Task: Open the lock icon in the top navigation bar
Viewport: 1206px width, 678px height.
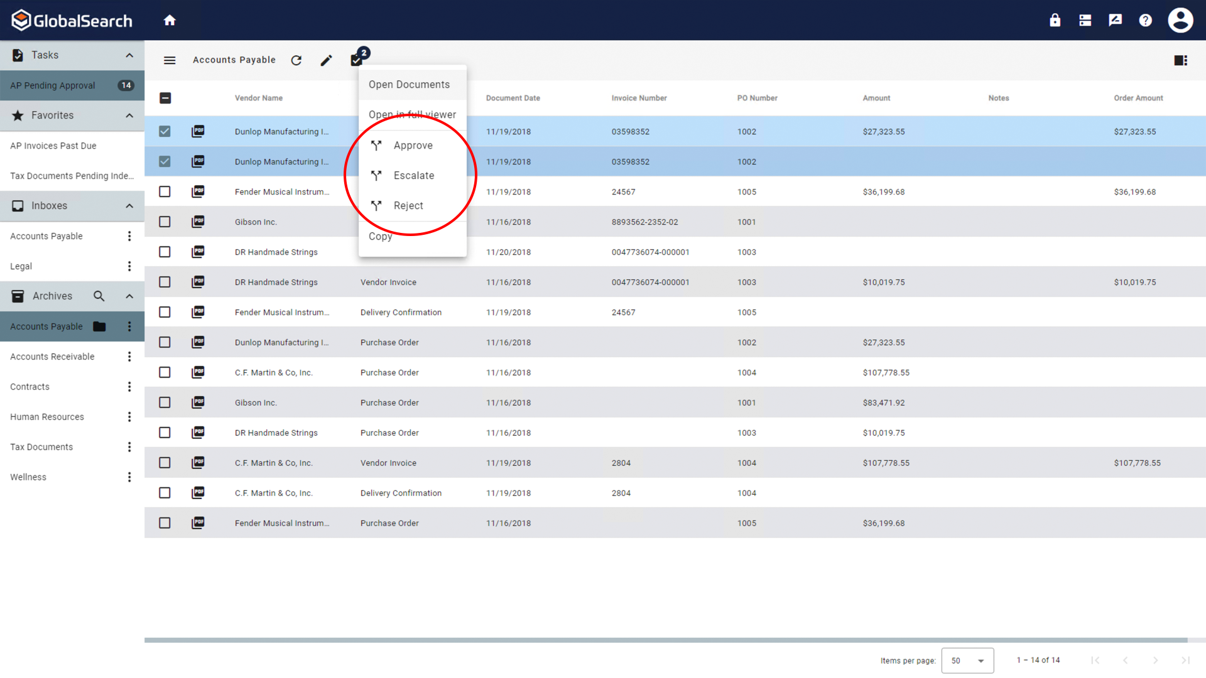Action: pyautogui.click(x=1055, y=20)
